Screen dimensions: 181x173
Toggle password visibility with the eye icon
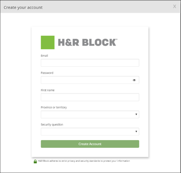point(134,80)
